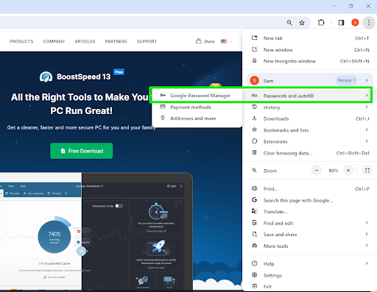The height and width of the screenshot is (292, 377).
Task: Click the Downloads arrow icon
Action: point(255,118)
